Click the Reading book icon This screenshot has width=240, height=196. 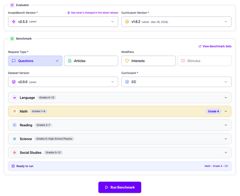tap(15, 125)
